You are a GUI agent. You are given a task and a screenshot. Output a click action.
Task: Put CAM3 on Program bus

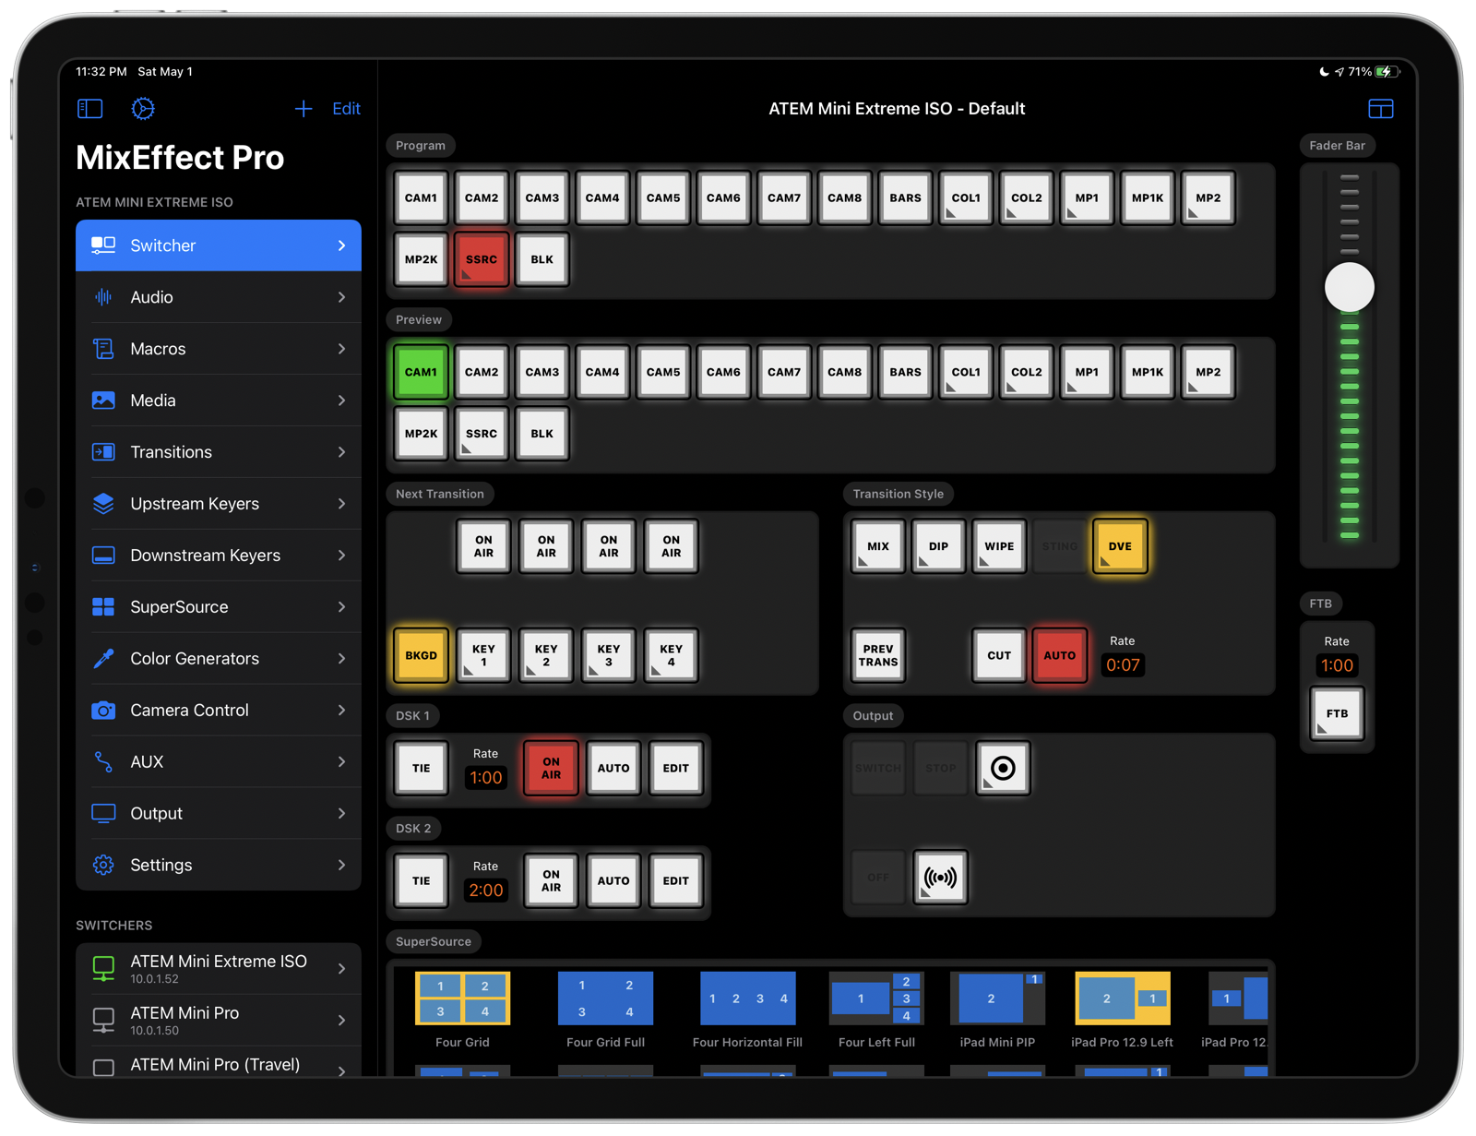(x=542, y=197)
